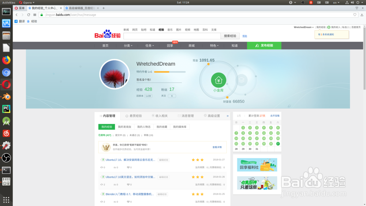Select the 我的媒体库 sub-tab
366x206 pixels.
(180, 127)
